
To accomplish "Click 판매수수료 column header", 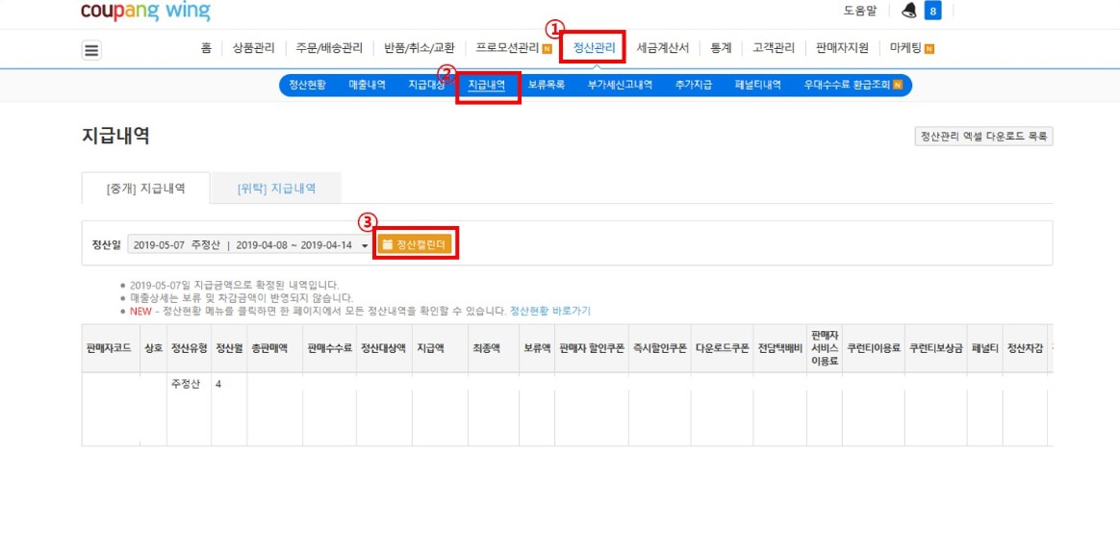I will tap(329, 348).
